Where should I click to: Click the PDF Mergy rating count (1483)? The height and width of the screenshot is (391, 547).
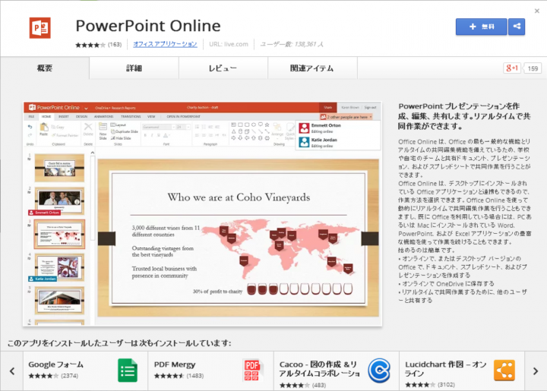pos(195,376)
